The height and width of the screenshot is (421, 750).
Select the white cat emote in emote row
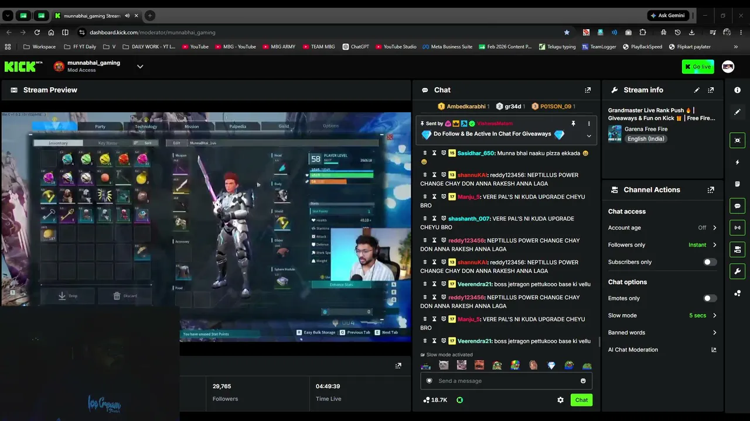click(x=444, y=365)
